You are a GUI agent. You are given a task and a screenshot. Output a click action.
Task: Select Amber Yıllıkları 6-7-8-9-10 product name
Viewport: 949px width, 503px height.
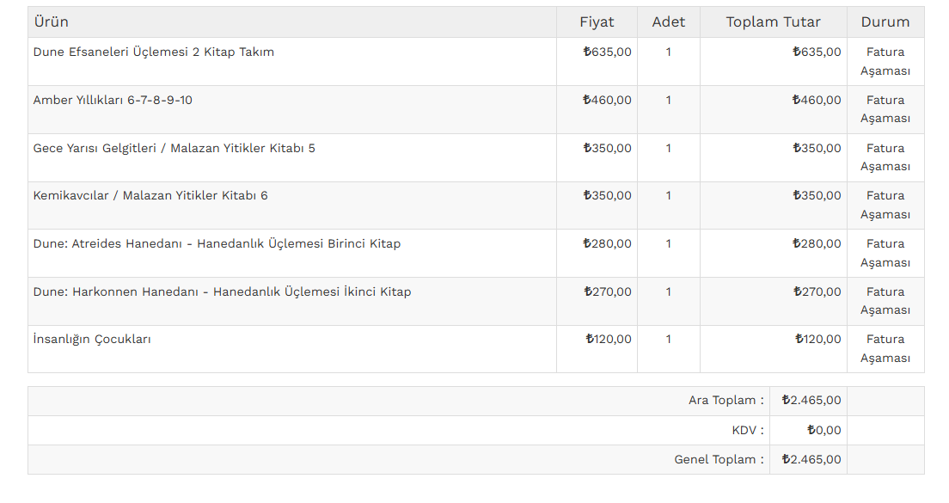coord(113,101)
